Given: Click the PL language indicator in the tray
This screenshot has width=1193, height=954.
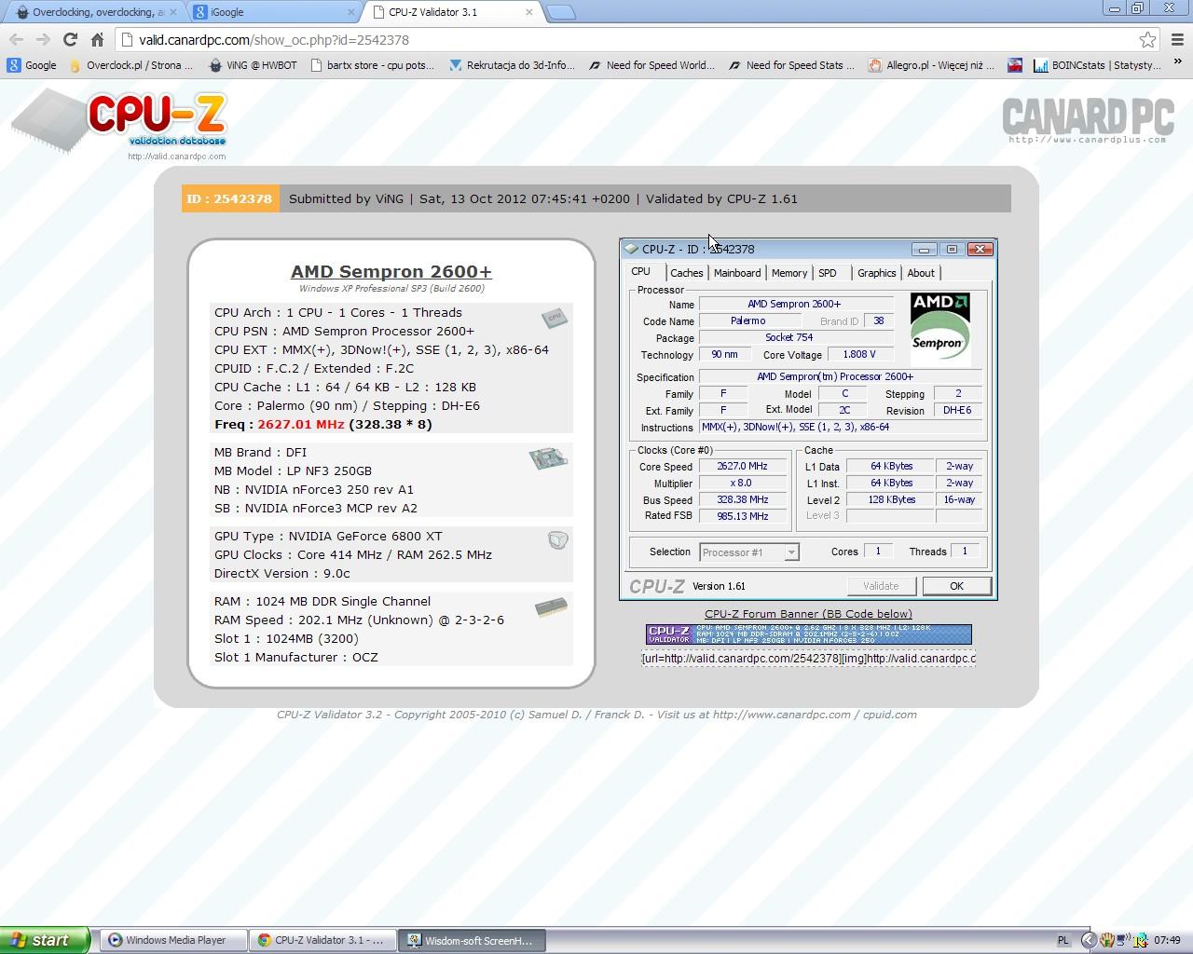Looking at the screenshot, I should coord(1063,941).
